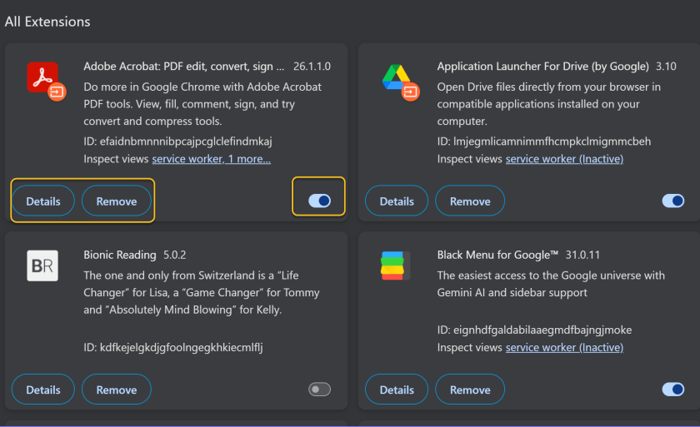Click the Black Menu for Google icon
The height and width of the screenshot is (427, 700).
(x=397, y=266)
